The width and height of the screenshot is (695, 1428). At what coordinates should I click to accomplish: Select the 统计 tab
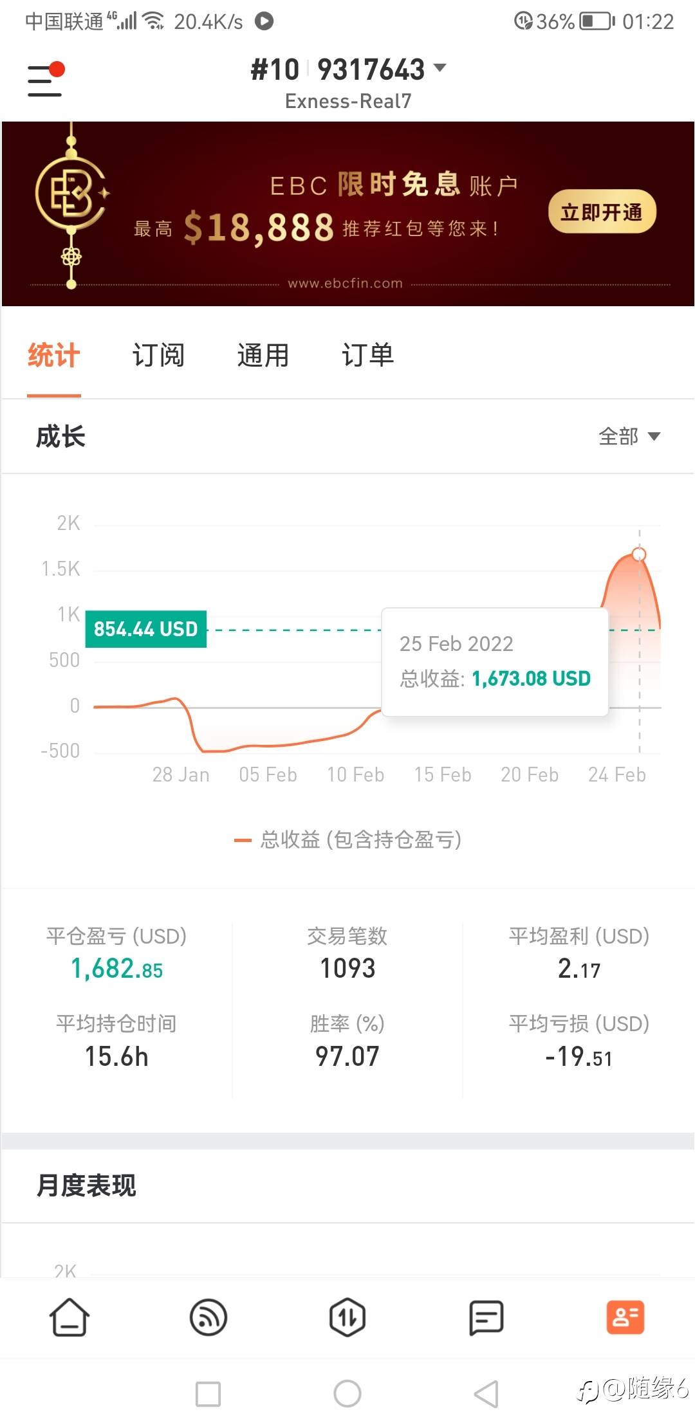(x=54, y=355)
